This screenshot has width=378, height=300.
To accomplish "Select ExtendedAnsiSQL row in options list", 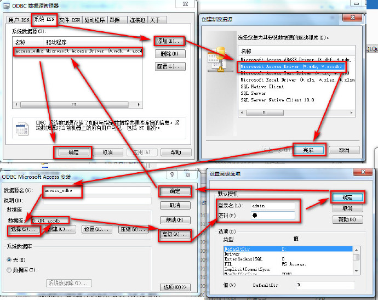I will tap(288, 259).
